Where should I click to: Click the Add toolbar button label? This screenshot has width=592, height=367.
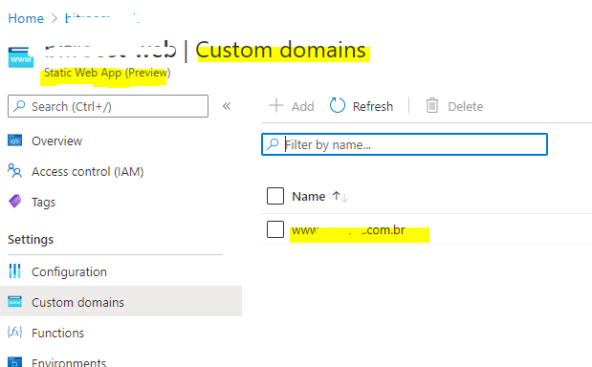(x=302, y=106)
